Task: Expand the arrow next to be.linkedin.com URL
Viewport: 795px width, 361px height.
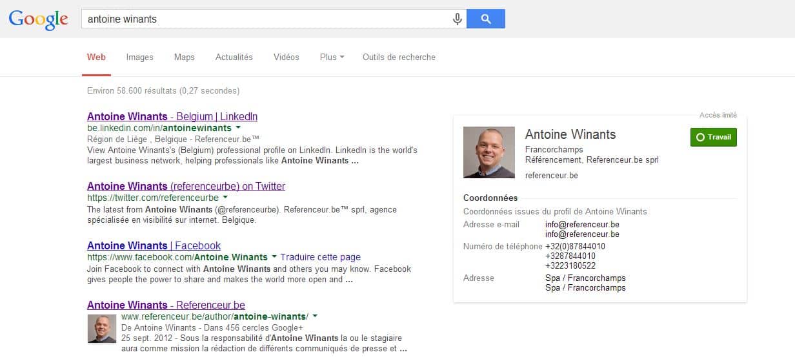Action: pyautogui.click(x=237, y=128)
